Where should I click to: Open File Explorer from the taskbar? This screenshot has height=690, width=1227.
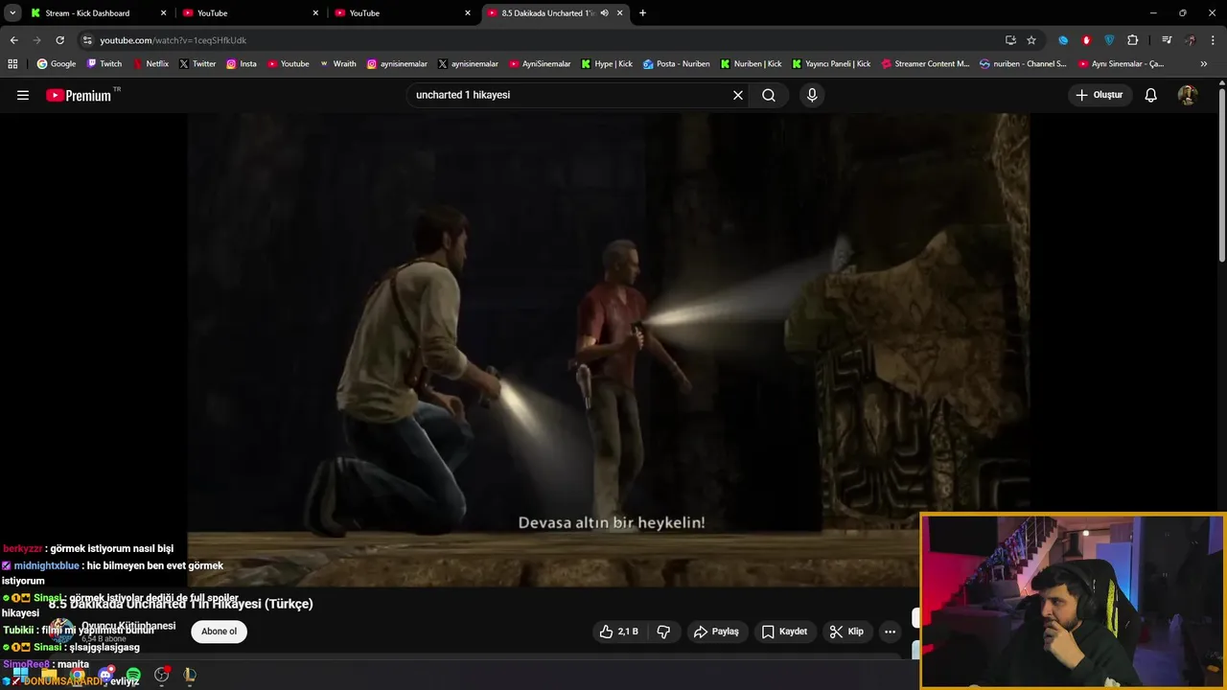click(x=49, y=676)
